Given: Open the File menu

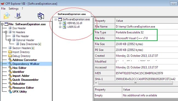Looking at the screenshot, I should [x=3, y=9].
